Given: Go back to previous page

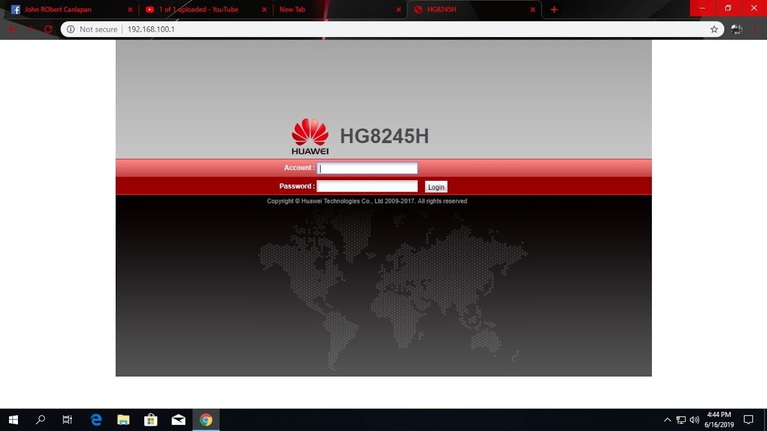Looking at the screenshot, I should 11,29.
